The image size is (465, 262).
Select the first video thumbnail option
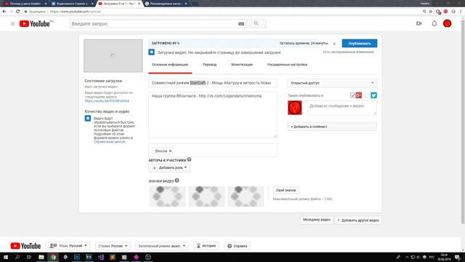click(x=168, y=196)
